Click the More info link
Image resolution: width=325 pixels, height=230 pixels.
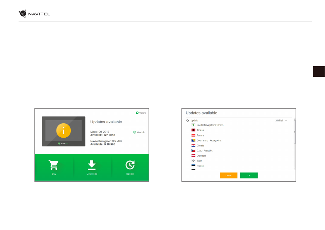pyautogui.click(x=139, y=132)
